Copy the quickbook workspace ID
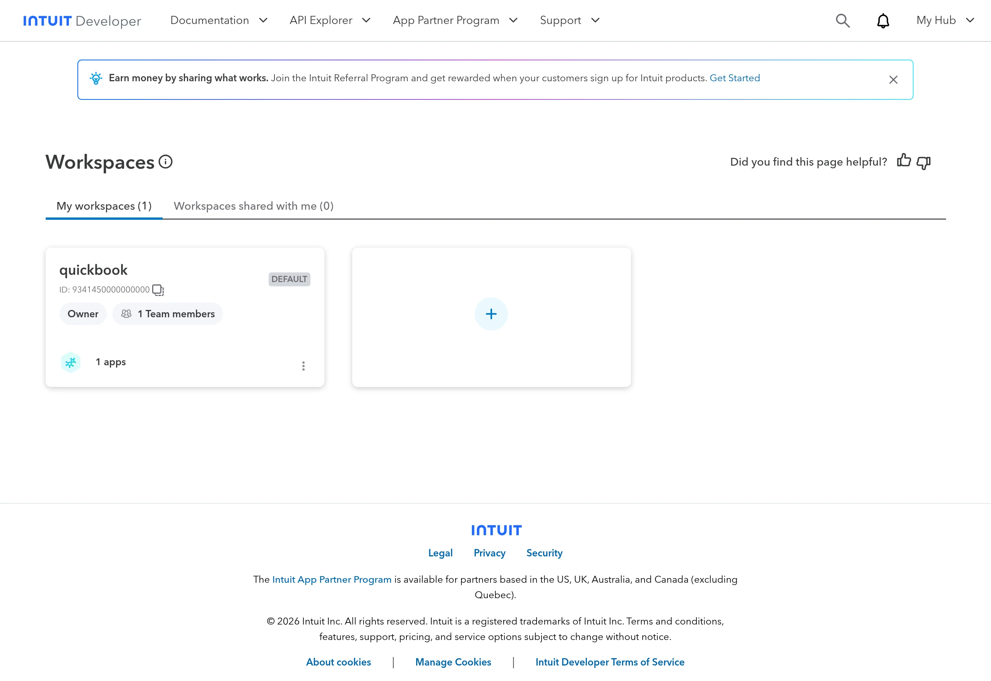Viewport: 991px width, 681px height. pos(158,290)
